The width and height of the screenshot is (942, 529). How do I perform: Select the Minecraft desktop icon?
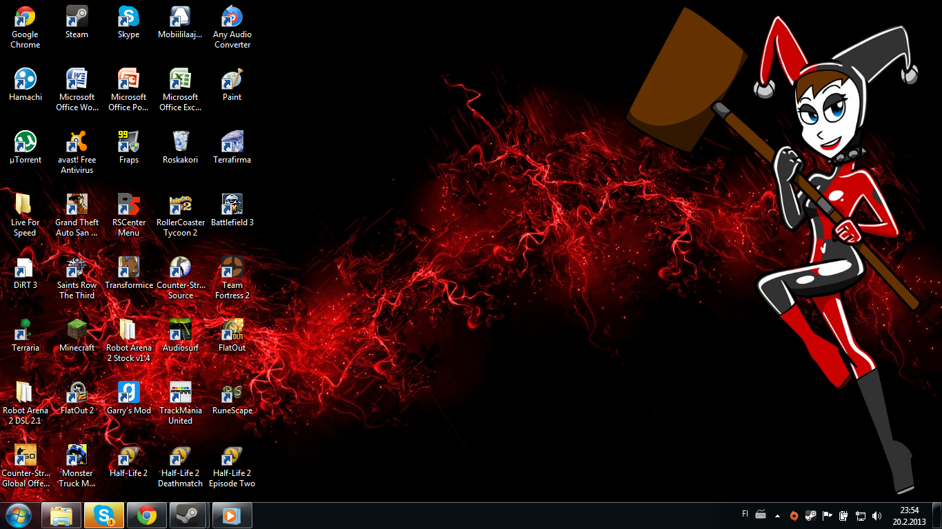click(x=77, y=336)
